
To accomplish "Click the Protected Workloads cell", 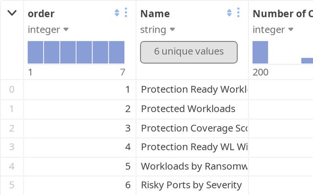I will [192, 109].
